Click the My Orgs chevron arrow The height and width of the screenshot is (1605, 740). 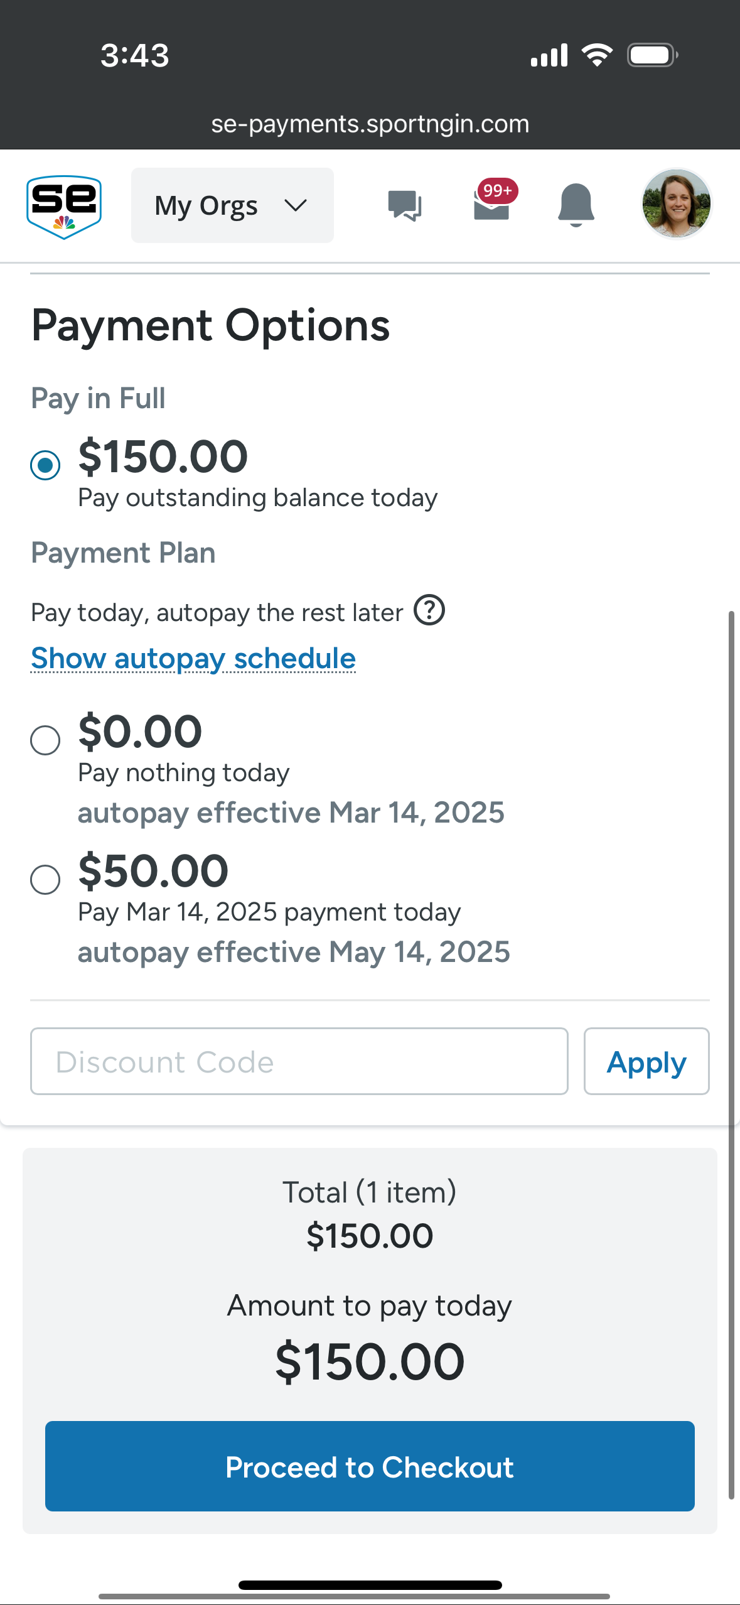(x=295, y=205)
